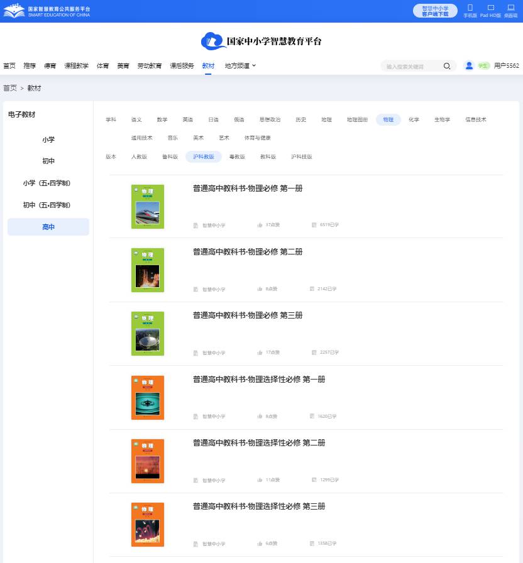Viewport: 523px width, 563px height.
Task: Open the 物理必修 第二册 cover thumbnail
Action: coord(147,270)
